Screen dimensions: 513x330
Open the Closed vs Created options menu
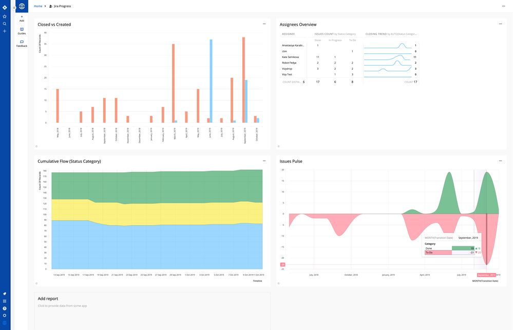(264, 24)
